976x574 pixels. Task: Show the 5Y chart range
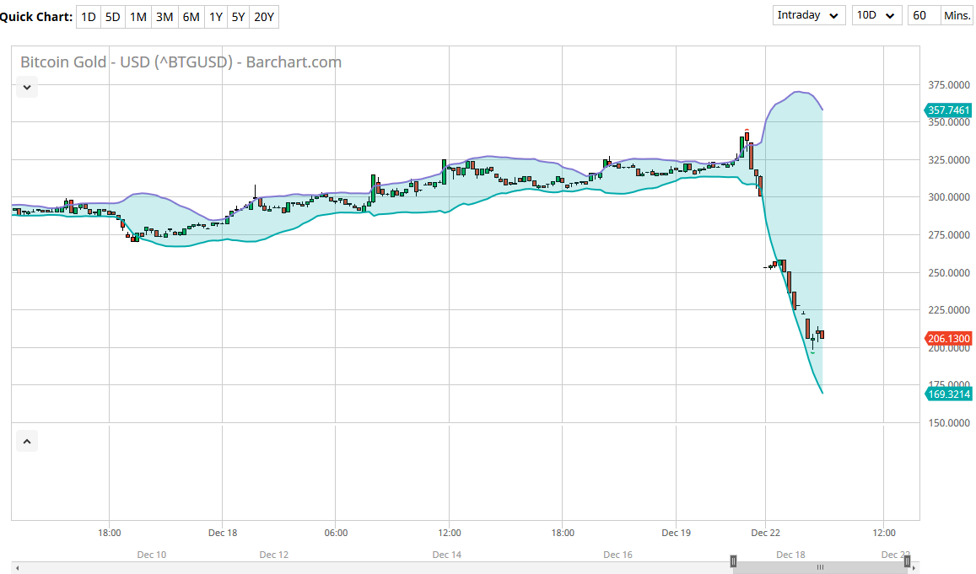[239, 17]
